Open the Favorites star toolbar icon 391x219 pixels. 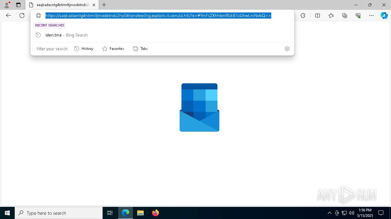tap(331, 16)
